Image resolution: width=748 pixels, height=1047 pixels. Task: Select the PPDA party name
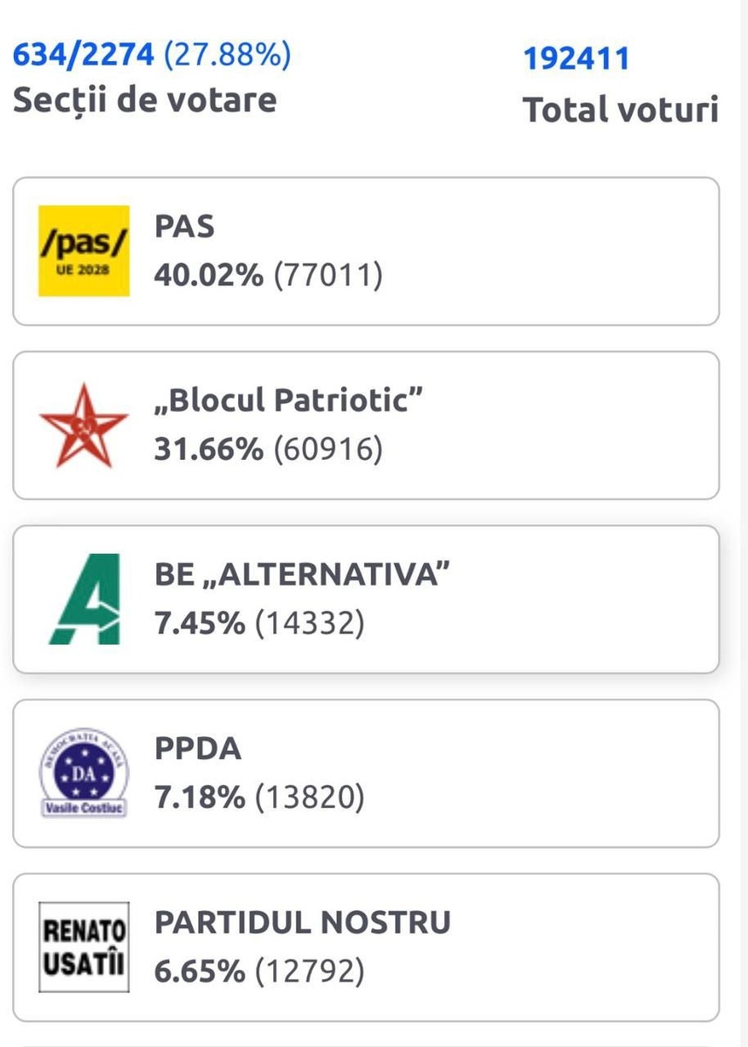[198, 749]
